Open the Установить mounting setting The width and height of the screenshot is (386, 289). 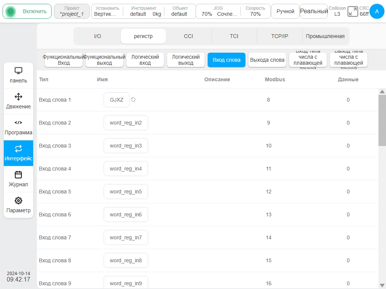click(x=107, y=11)
